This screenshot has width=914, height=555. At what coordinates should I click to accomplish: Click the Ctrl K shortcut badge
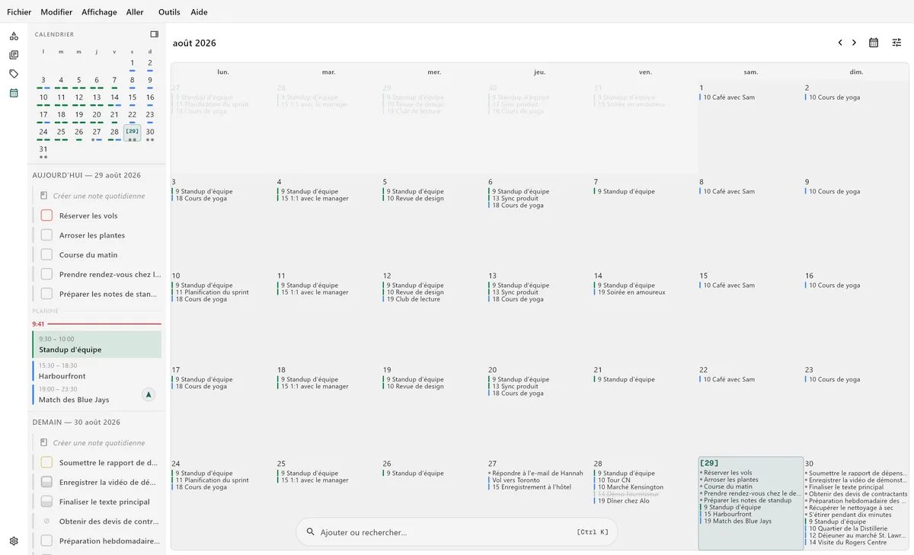593,532
